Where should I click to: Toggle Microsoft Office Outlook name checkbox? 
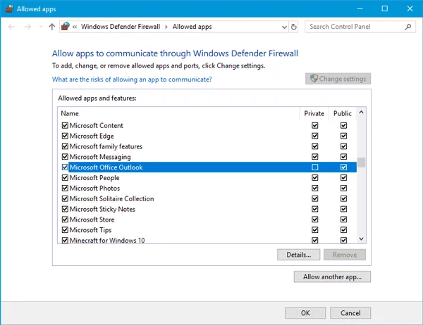tap(65, 167)
